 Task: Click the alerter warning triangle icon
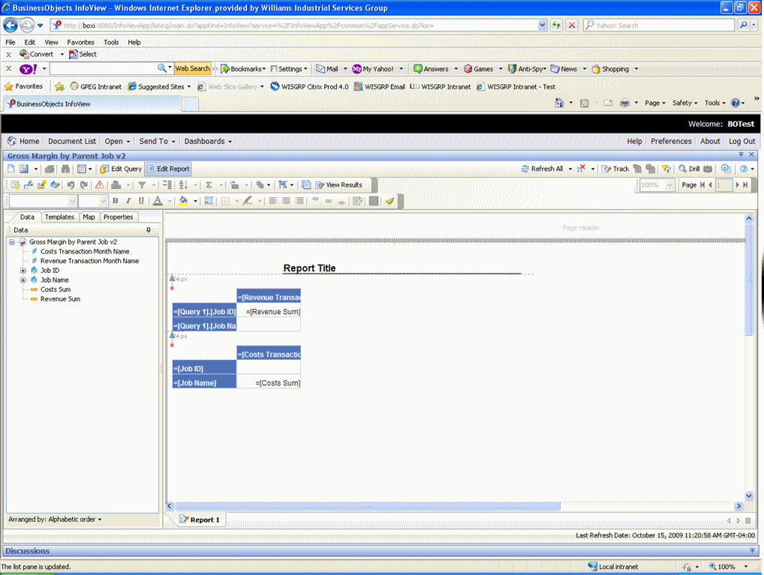99,185
